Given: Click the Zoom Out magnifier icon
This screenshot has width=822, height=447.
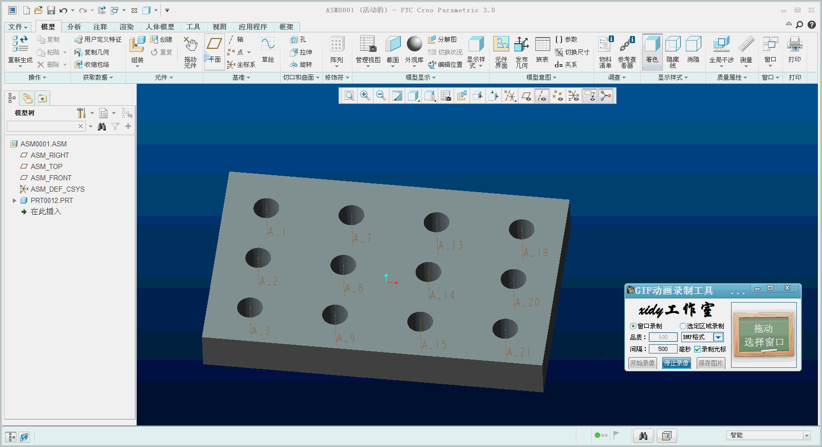Looking at the screenshot, I should 381,96.
